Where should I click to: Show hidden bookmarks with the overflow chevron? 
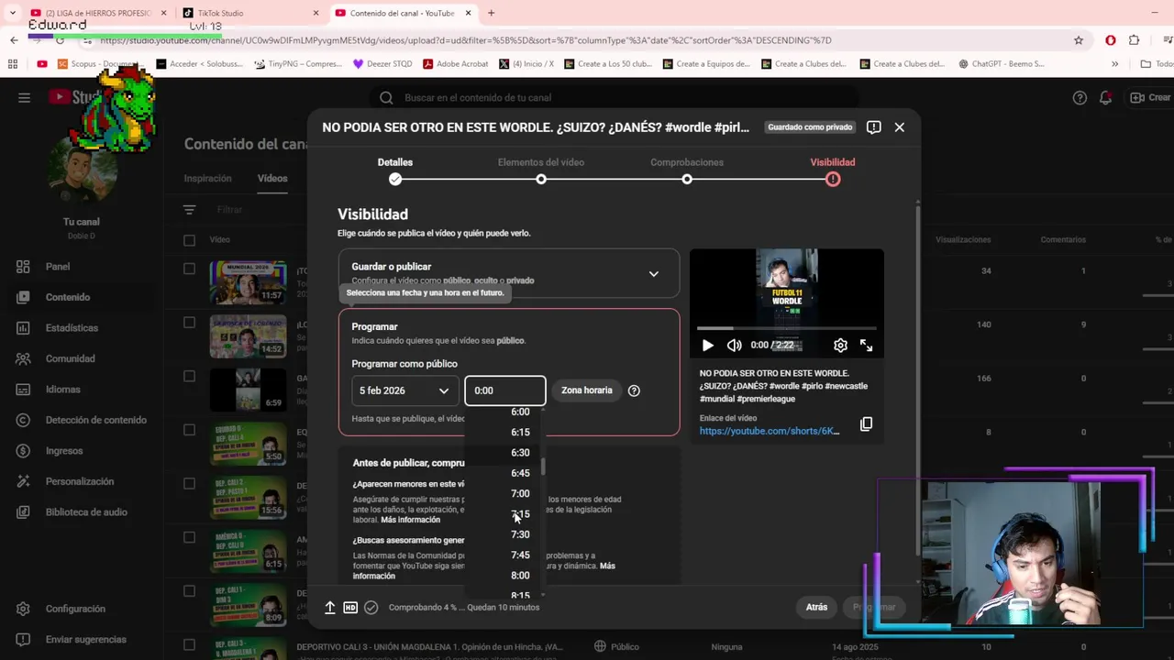pyautogui.click(x=1114, y=64)
